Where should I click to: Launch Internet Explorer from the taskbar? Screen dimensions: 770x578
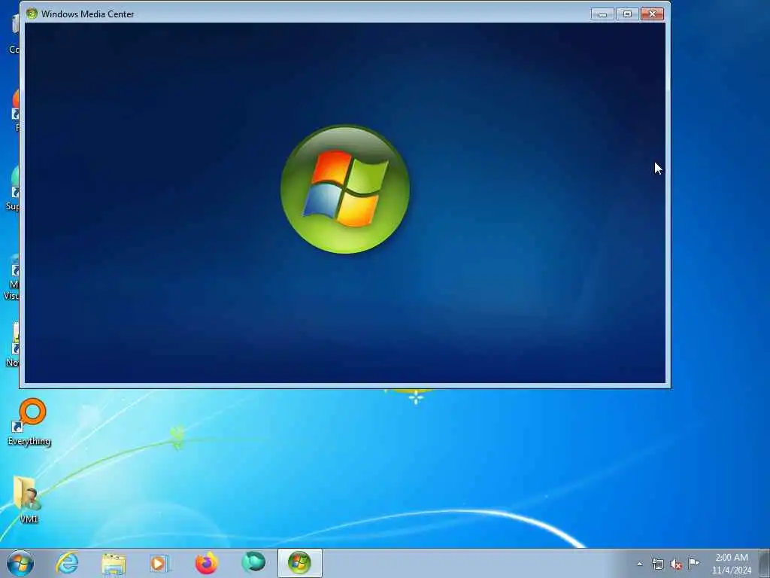[67, 563]
